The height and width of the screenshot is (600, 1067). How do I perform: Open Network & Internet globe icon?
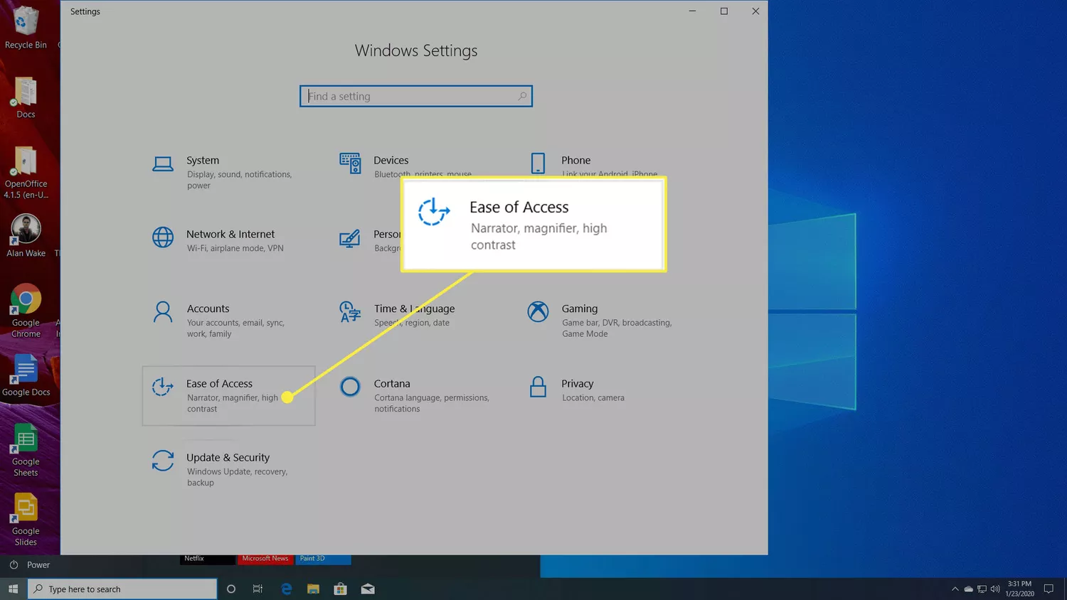point(163,237)
